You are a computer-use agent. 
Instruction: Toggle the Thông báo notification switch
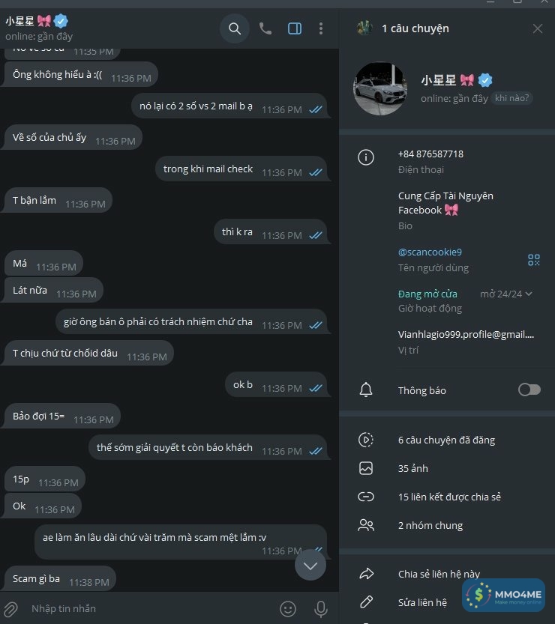click(x=529, y=390)
